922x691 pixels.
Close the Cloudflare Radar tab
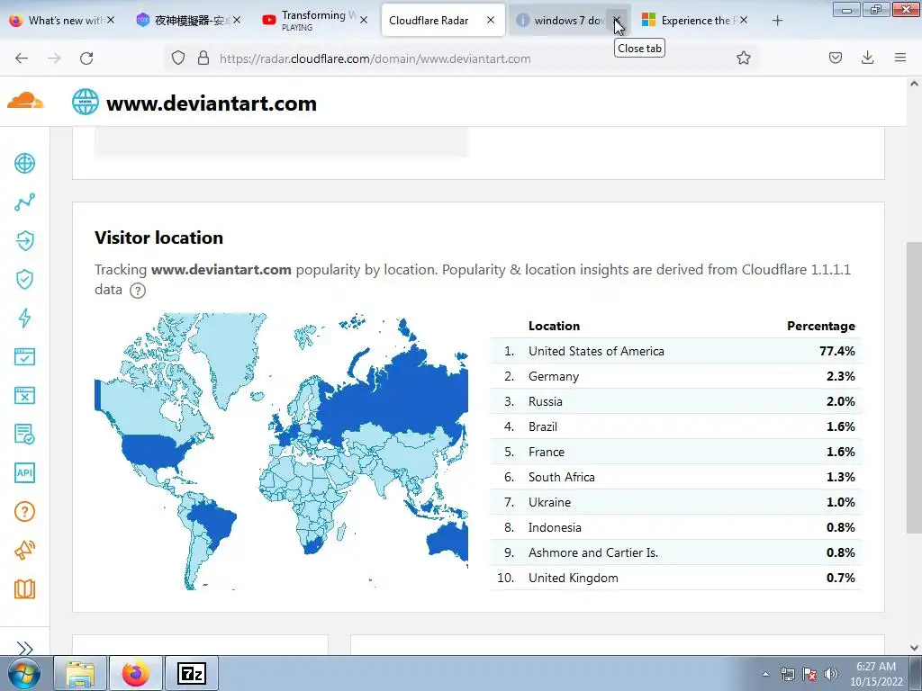pyautogui.click(x=491, y=20)
